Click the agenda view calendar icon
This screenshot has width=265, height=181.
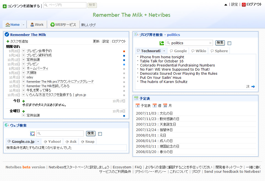[x=138, y=105]
